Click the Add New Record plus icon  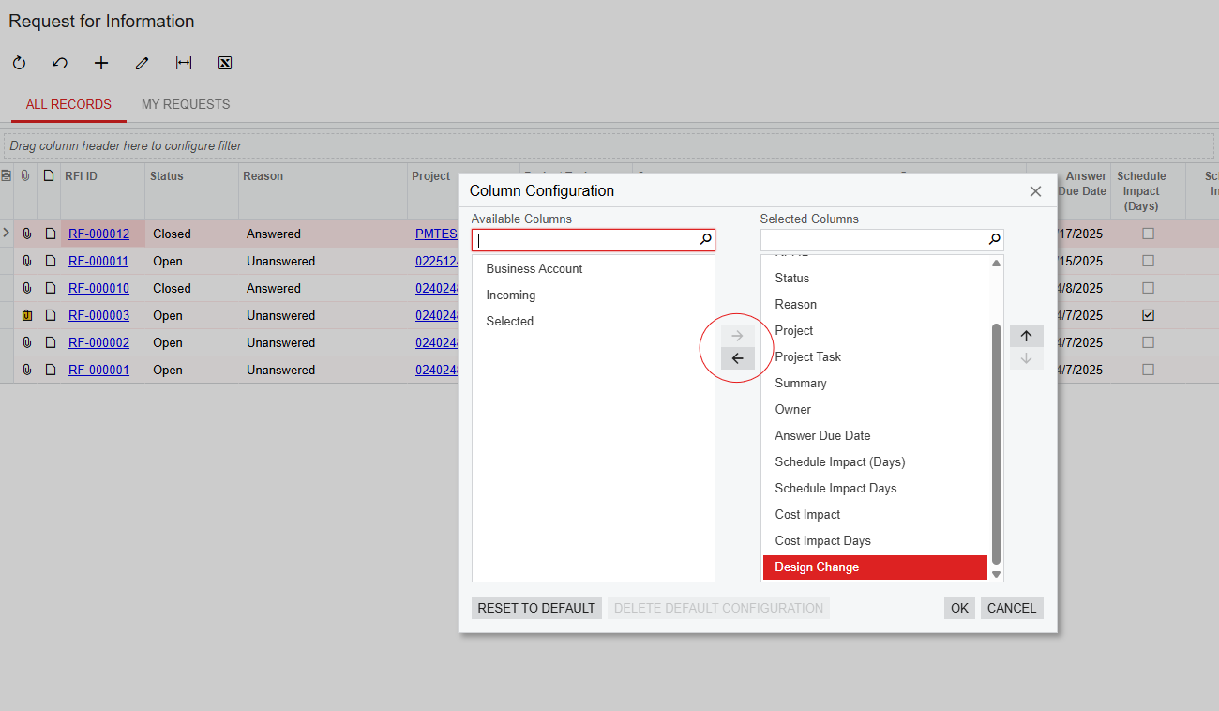pos(101,63)
